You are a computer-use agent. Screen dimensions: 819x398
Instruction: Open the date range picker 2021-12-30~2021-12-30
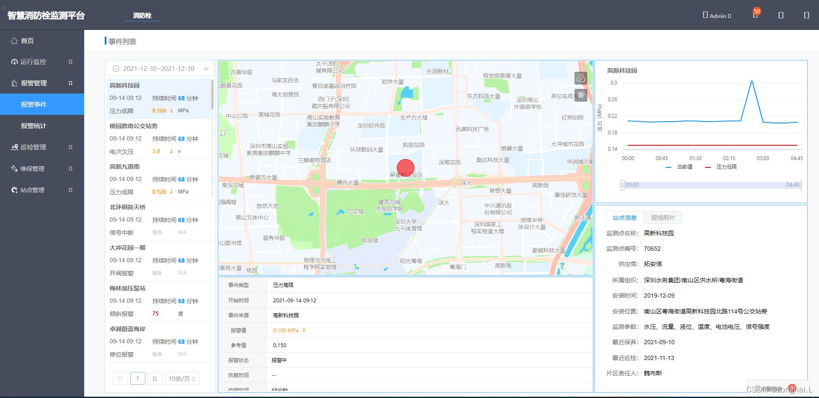coord(160,68)
